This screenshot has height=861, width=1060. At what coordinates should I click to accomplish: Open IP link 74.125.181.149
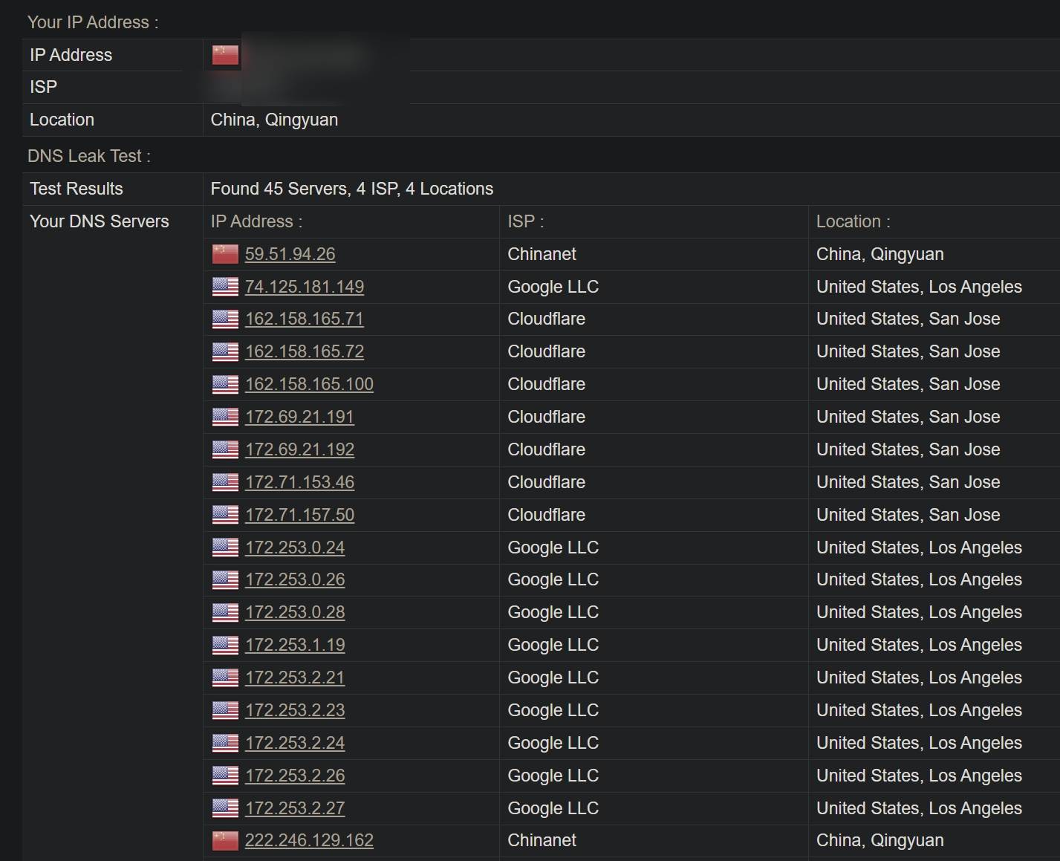click(305, 287)
